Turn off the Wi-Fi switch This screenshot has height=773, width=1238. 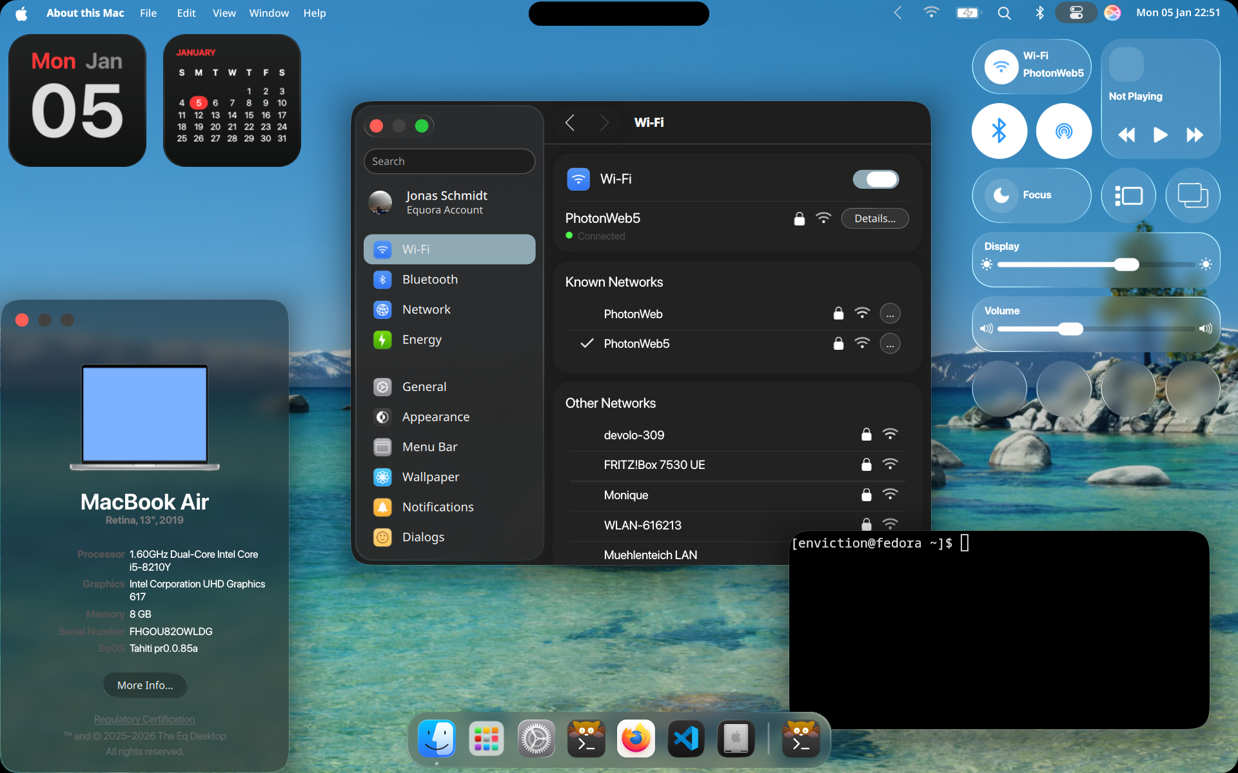click(875, 179)
